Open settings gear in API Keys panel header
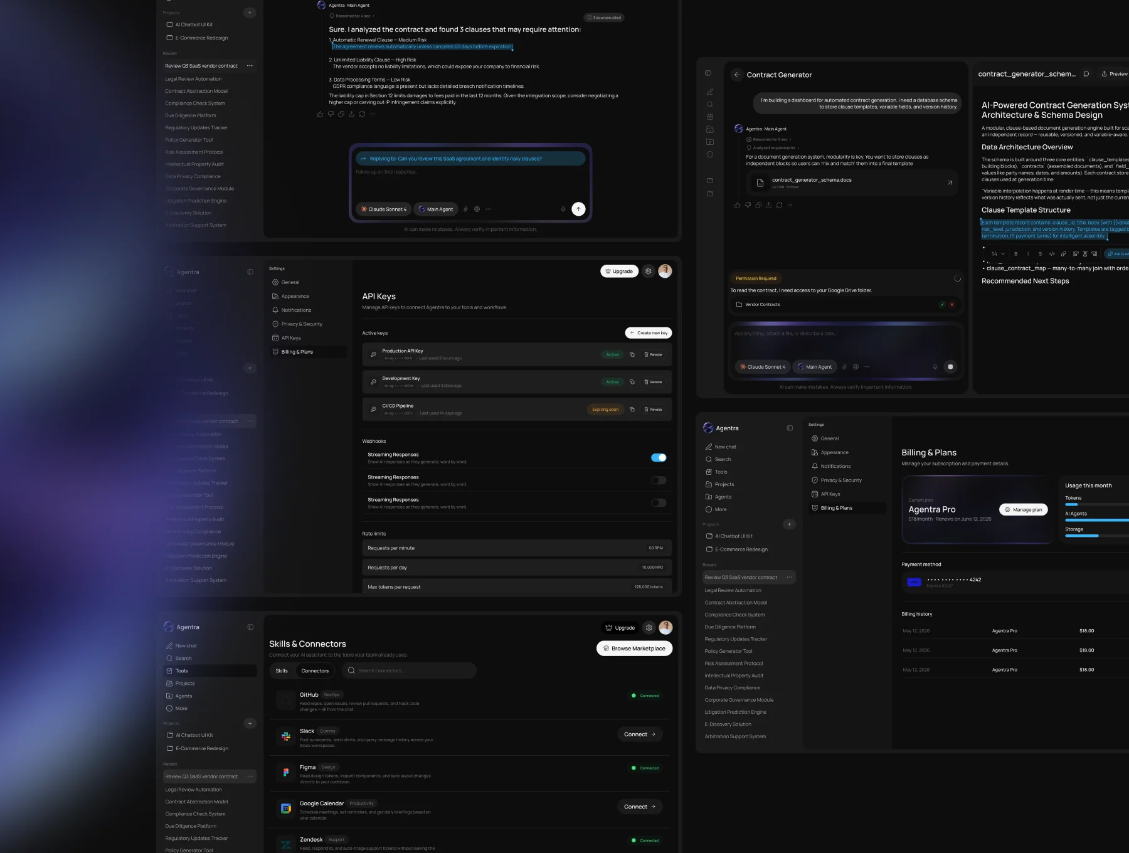1129x853 pixels. coord(649,271)
